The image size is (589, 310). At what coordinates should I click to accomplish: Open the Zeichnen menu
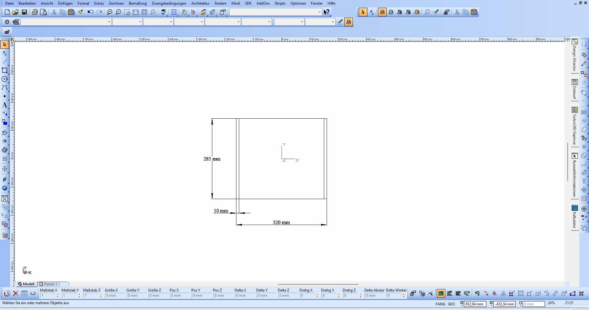[x=116, y=3]
